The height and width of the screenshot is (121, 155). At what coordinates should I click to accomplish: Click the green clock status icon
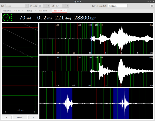tap(6, 18)
